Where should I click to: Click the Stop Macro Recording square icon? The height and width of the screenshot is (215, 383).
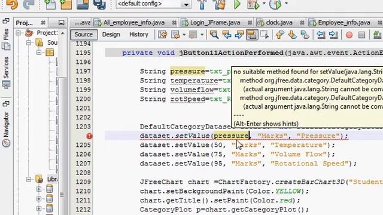tap(361, 35)
